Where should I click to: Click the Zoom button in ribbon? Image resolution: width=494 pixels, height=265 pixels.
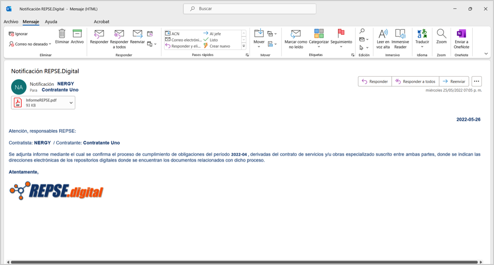tap(441, 36)
